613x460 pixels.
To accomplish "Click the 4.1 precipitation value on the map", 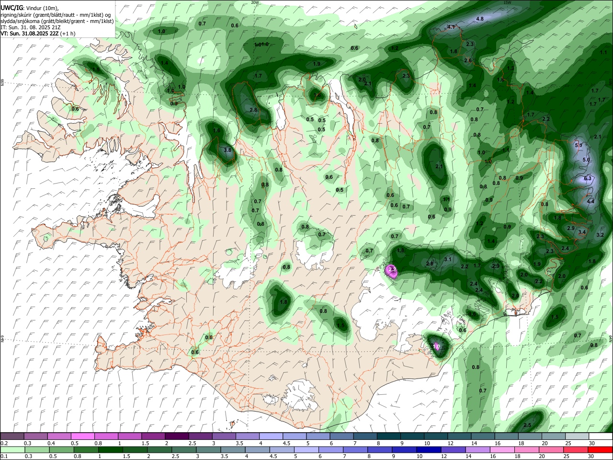I will (x=451, y=27).
